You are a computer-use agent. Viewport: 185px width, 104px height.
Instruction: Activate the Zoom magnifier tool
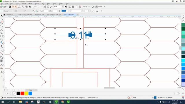(1, 26)
